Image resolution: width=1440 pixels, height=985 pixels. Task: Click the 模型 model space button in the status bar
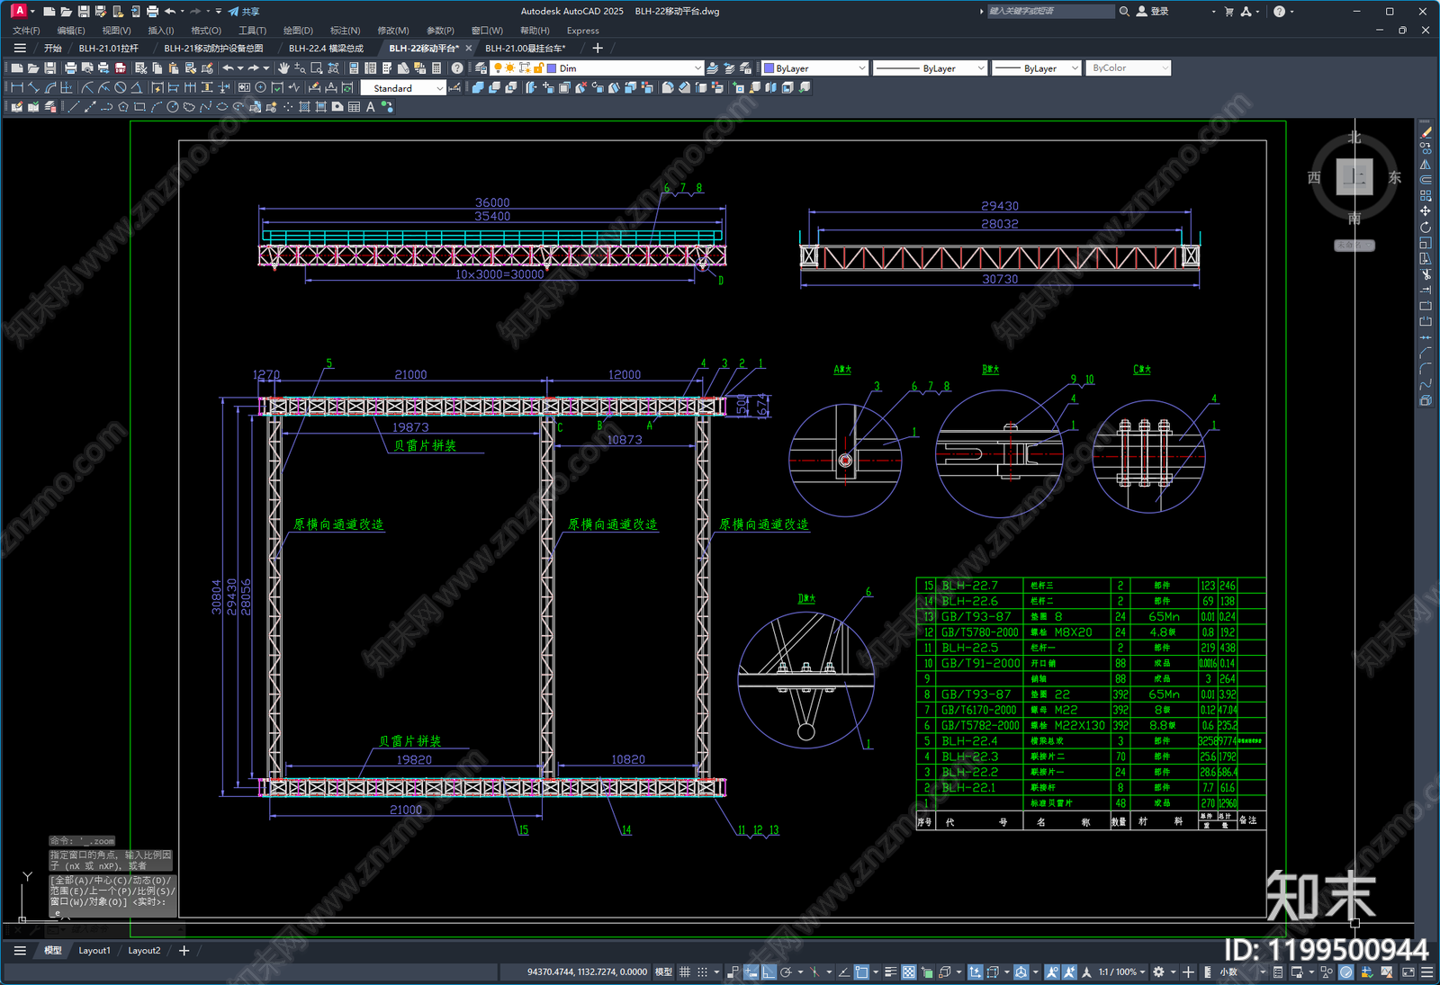[x=663, y=972]
